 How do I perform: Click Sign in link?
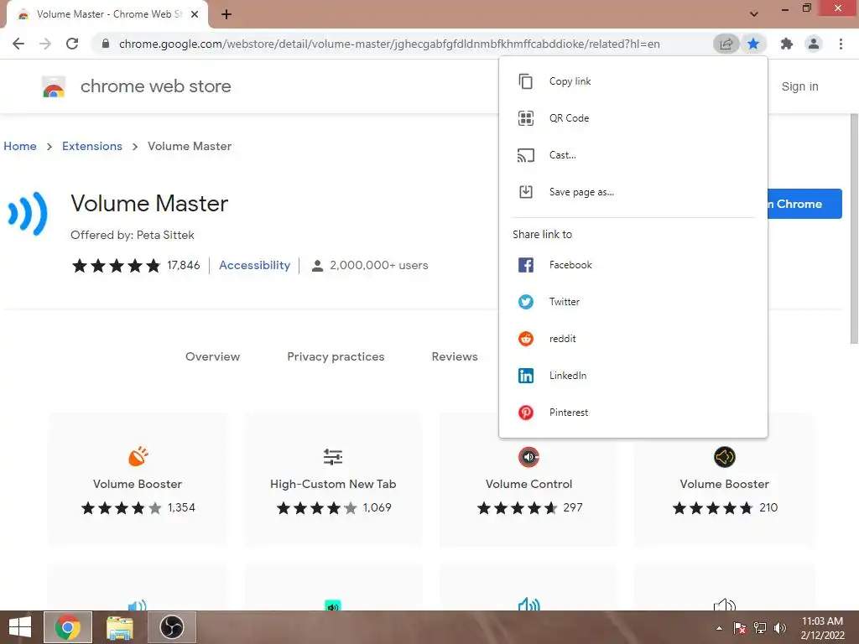(x=799, y=86)
